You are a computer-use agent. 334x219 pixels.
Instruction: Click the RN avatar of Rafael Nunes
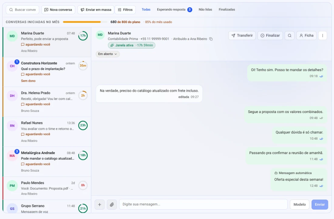tap(12, 126)
